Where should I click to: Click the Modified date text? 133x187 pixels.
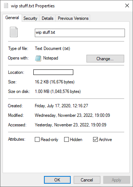pyautogui.click(x=72, y=115)
